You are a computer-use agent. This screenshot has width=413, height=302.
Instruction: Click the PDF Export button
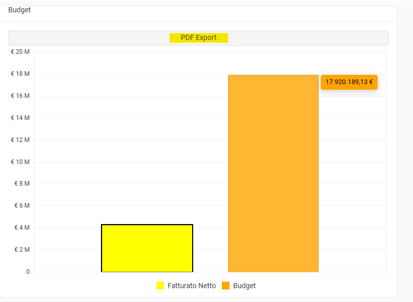tap(198, 38)
